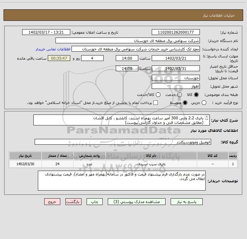
Task: Click the need date cell 1402/03/30
Action: pyautogui.click(x=25, y=164)
